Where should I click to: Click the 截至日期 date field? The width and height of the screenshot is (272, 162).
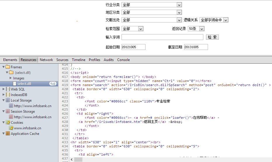(196, 47)
